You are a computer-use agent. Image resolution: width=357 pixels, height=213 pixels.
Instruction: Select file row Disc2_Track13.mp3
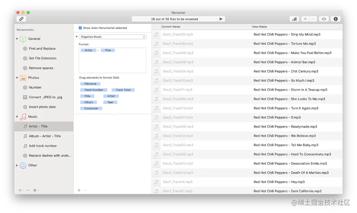click(x=247, y=108)
